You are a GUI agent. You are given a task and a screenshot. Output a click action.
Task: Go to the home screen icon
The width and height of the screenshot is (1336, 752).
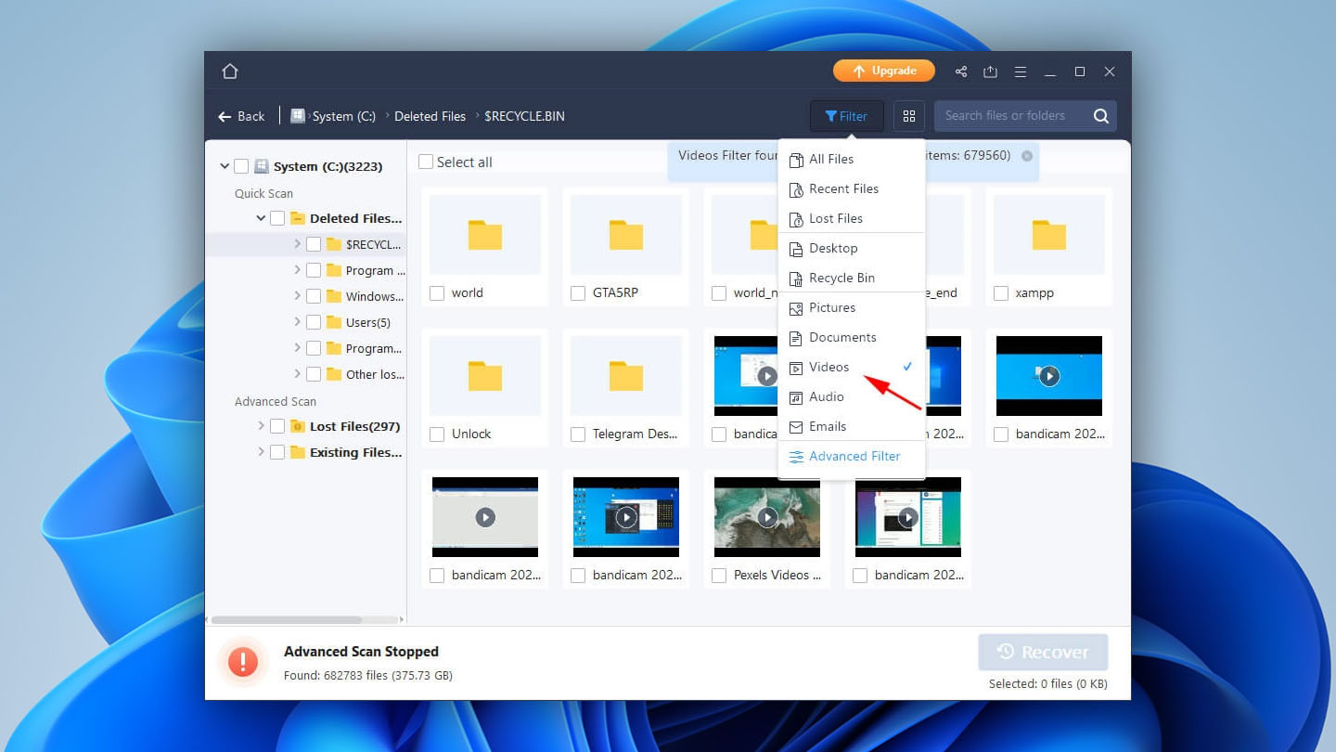coord(230,71)
